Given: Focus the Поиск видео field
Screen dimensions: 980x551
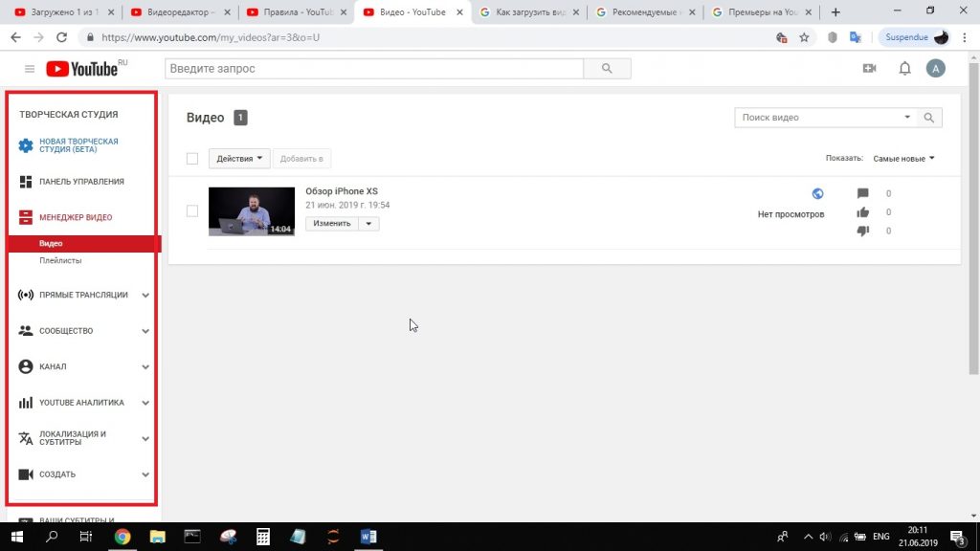Looking at the screenshot, I should pos(819,118).
